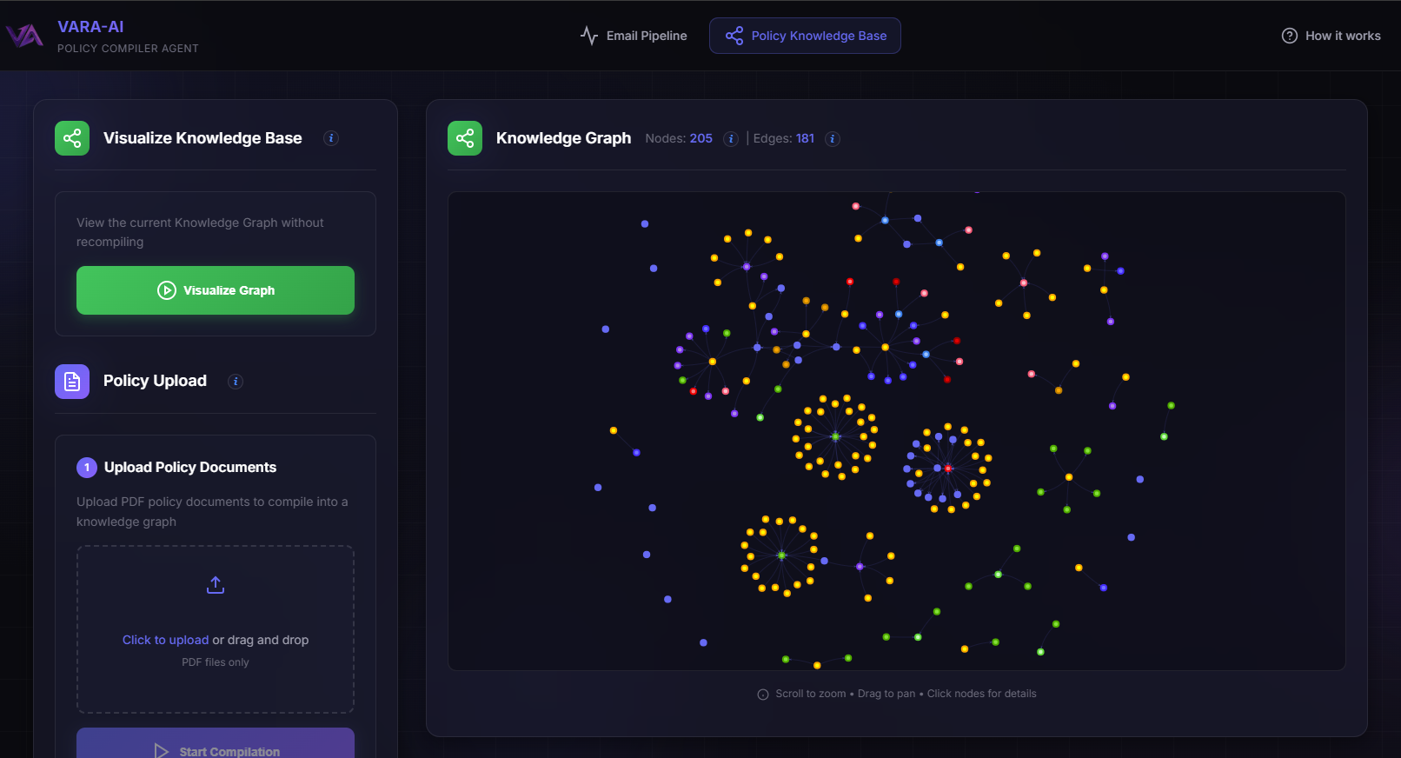
Task: Click the step 1 badge for Upload Policy Documents
Action: (x=87, y=468)
